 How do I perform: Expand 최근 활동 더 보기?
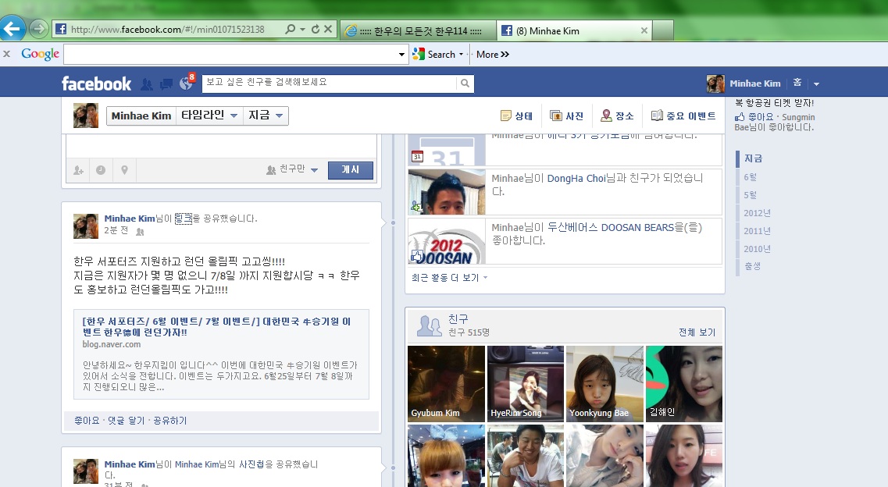click(449, 278)
